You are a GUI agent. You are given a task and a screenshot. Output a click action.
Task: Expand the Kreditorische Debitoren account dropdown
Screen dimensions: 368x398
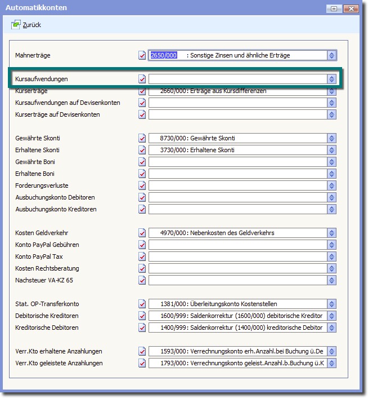tap(331, 328)
